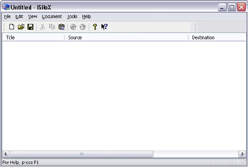Open About via the yellow question icon
Image resolution: width=248 pixels, height=167 pixels.
(95, 27)
